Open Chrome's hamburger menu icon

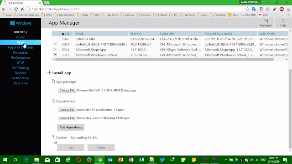pyautogui.click(x=288, y=9)
